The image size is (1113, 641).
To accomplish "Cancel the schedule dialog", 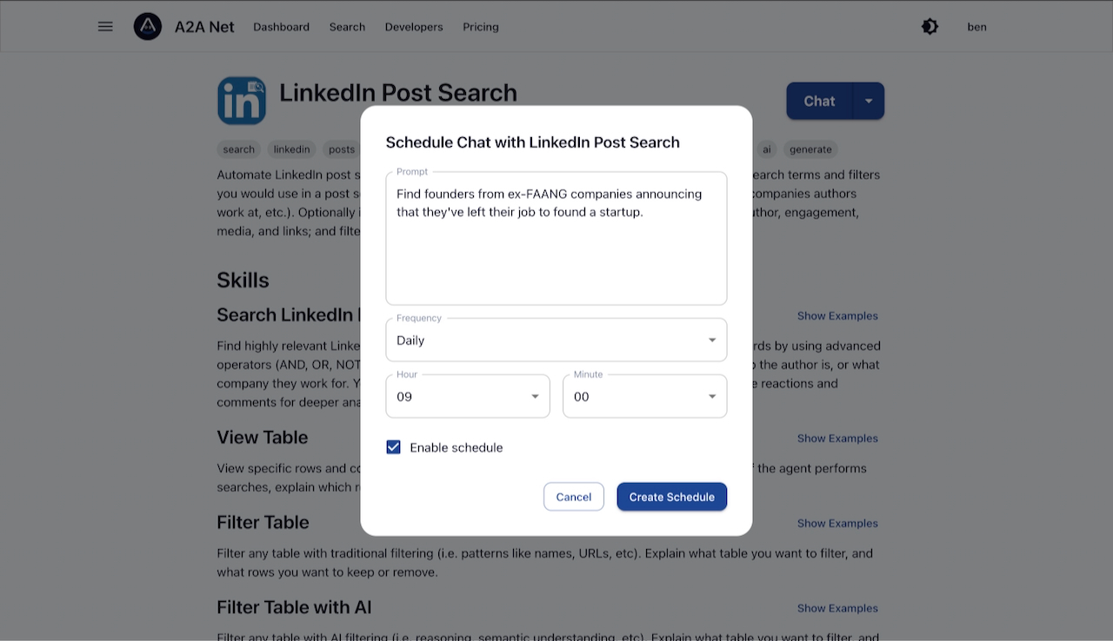I will click(x=573, y=496).
